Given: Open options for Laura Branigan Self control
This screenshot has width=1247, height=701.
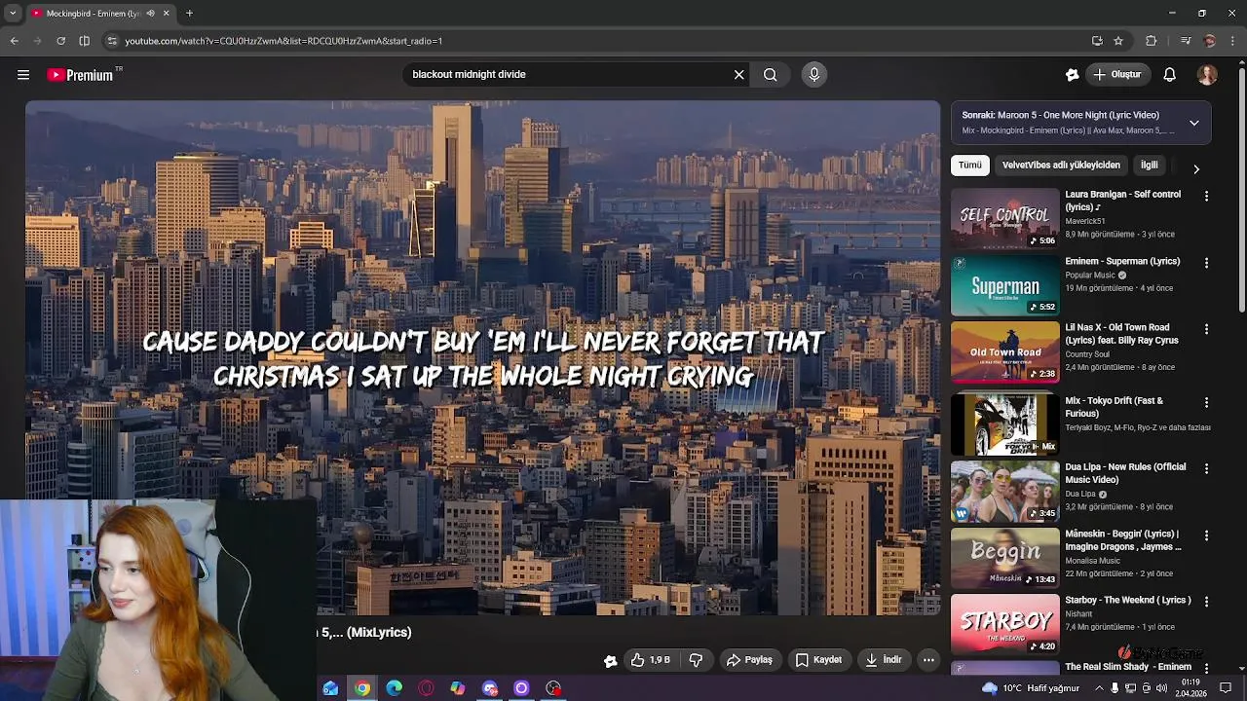Looking at the screenshot, I should click(1206, 197).
